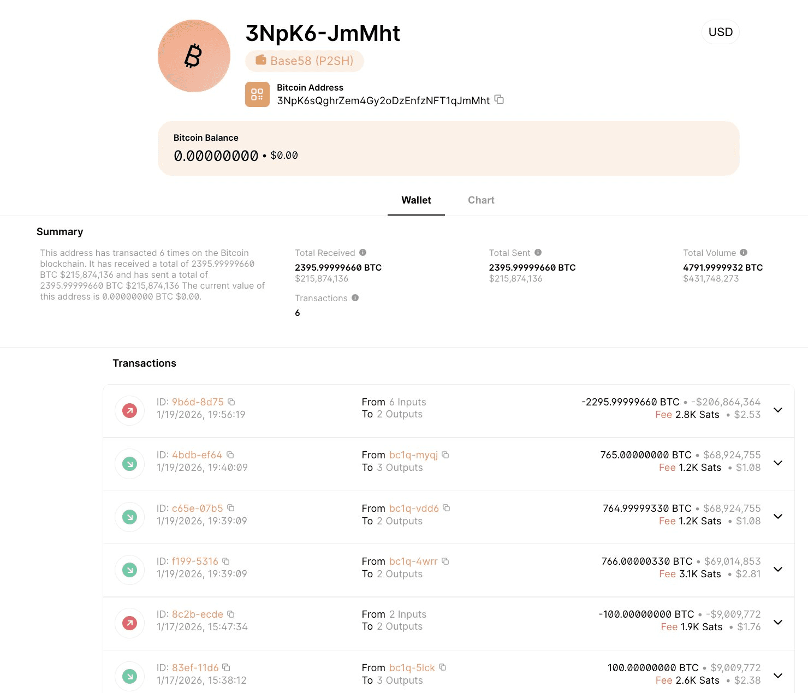The width and height of the screenshot is (808, 693).
Task: Copy the Bitcoin address 3NpK6sQghrZem4Gy2oDzEnfzNFT1qJmMht
Action: click(498, 100)
